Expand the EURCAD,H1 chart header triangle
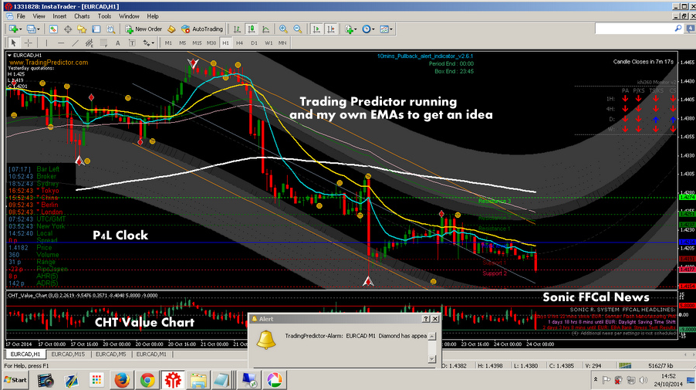The image size is (696, 390). coord(9,55)
